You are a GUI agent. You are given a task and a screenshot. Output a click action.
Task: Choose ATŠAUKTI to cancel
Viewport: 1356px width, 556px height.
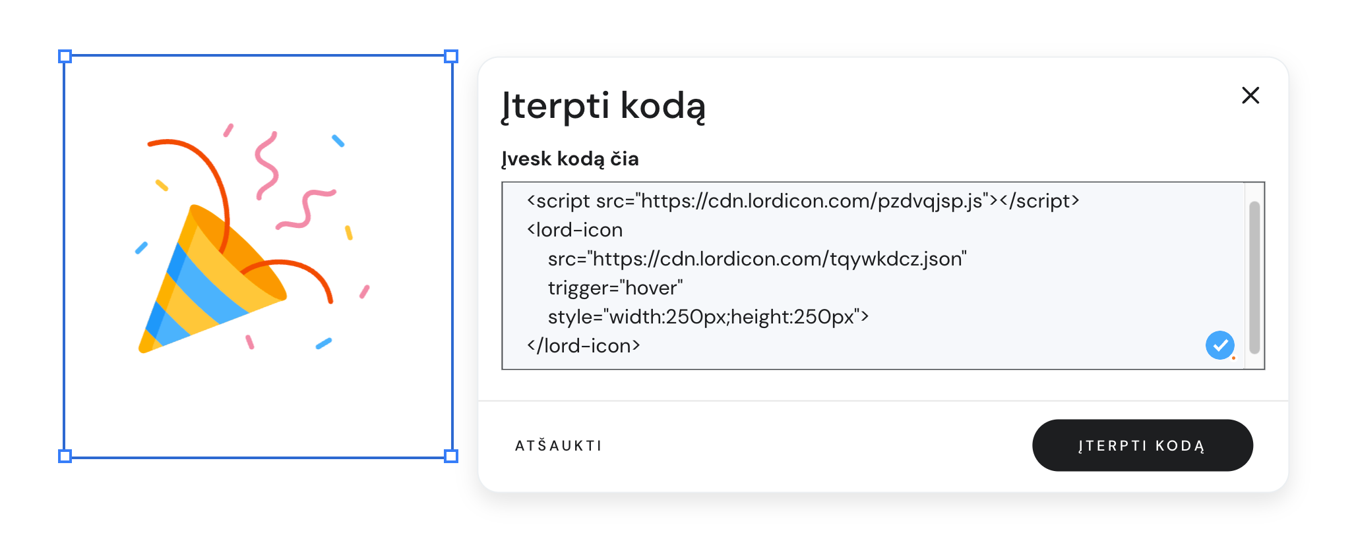558,445
